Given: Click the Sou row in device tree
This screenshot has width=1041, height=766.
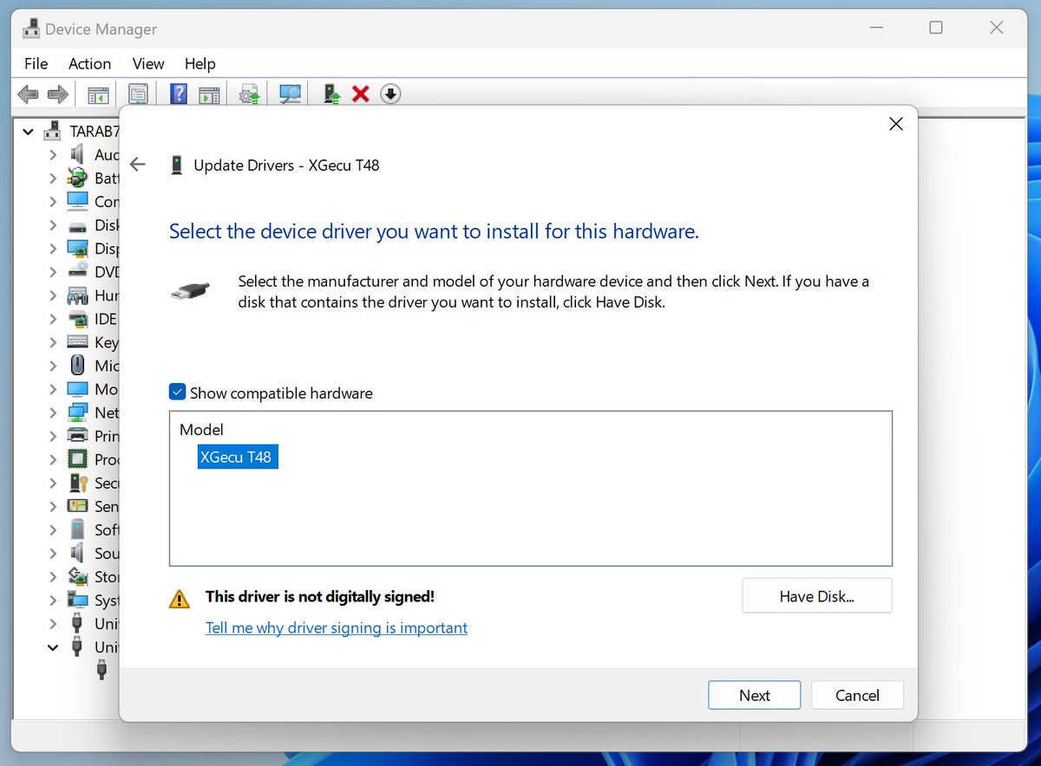Looking at the screenshot, I should [x=95, y=553].
